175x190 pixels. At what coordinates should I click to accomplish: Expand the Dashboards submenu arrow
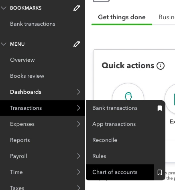79,92
